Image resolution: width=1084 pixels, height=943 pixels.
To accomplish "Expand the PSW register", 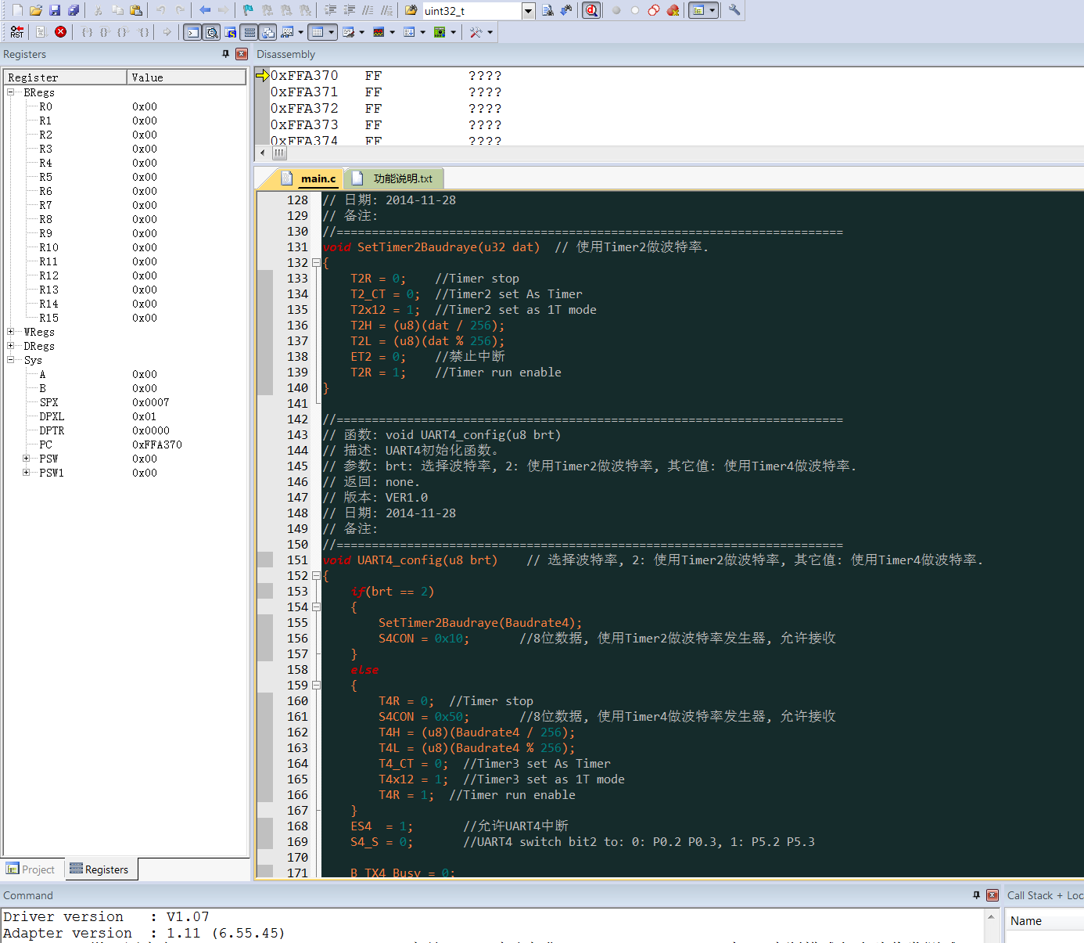I will click(x=27, y=459).
